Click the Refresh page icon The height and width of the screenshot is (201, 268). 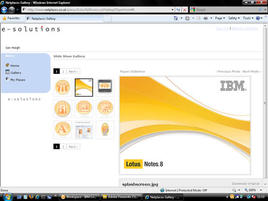pyautogui.click(x=178, y=10)
